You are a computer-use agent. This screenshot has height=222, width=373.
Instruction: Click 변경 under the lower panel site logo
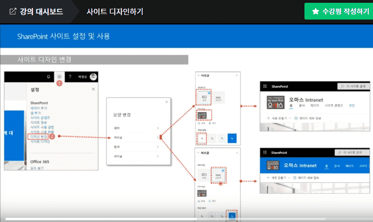click(x=201, y=201)
